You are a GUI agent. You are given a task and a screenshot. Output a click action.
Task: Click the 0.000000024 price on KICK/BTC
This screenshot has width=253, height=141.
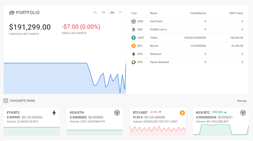pyautogui.click(x=206, y=117)
